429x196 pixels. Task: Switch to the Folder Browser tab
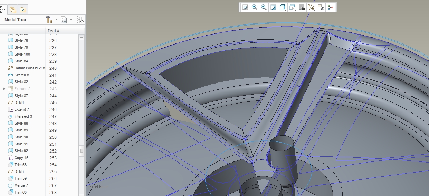13,10
